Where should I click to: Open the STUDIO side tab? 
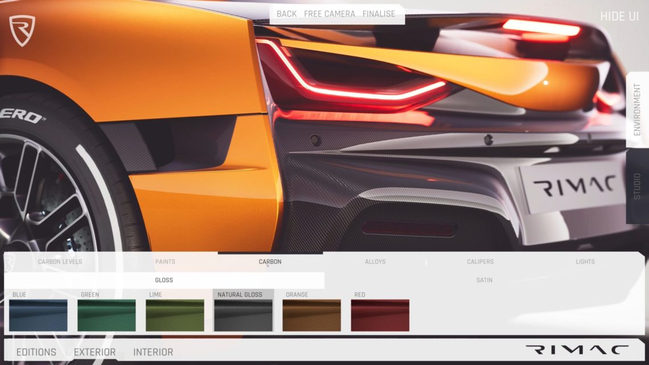pos(637,186)
